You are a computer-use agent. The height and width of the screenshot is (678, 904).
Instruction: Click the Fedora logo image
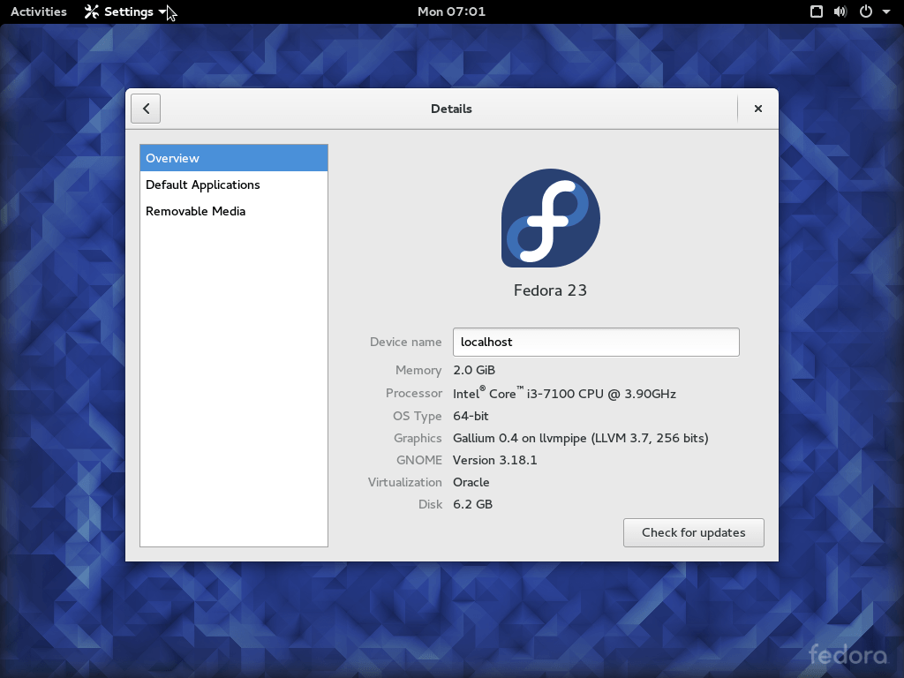coord(551,218)
